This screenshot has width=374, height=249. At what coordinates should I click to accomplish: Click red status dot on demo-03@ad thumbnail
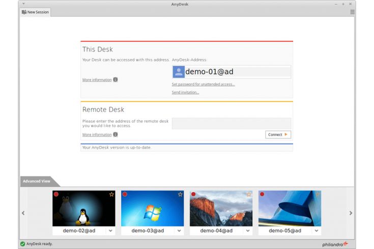[125, 194]
